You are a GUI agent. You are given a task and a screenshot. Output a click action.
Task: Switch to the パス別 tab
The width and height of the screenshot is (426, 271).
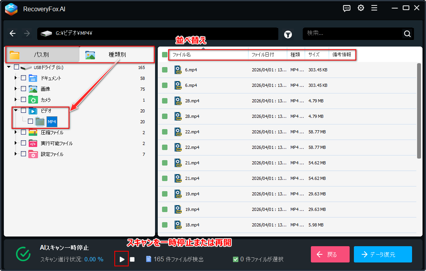(x=42, y=55)
